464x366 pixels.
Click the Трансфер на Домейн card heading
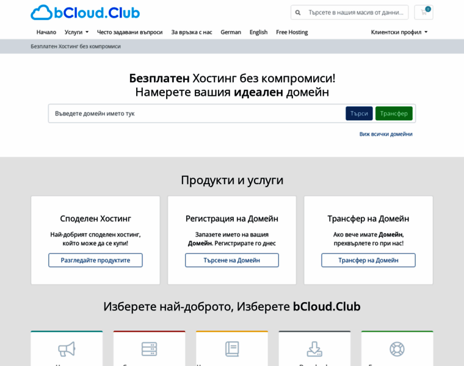coord(368,219)
